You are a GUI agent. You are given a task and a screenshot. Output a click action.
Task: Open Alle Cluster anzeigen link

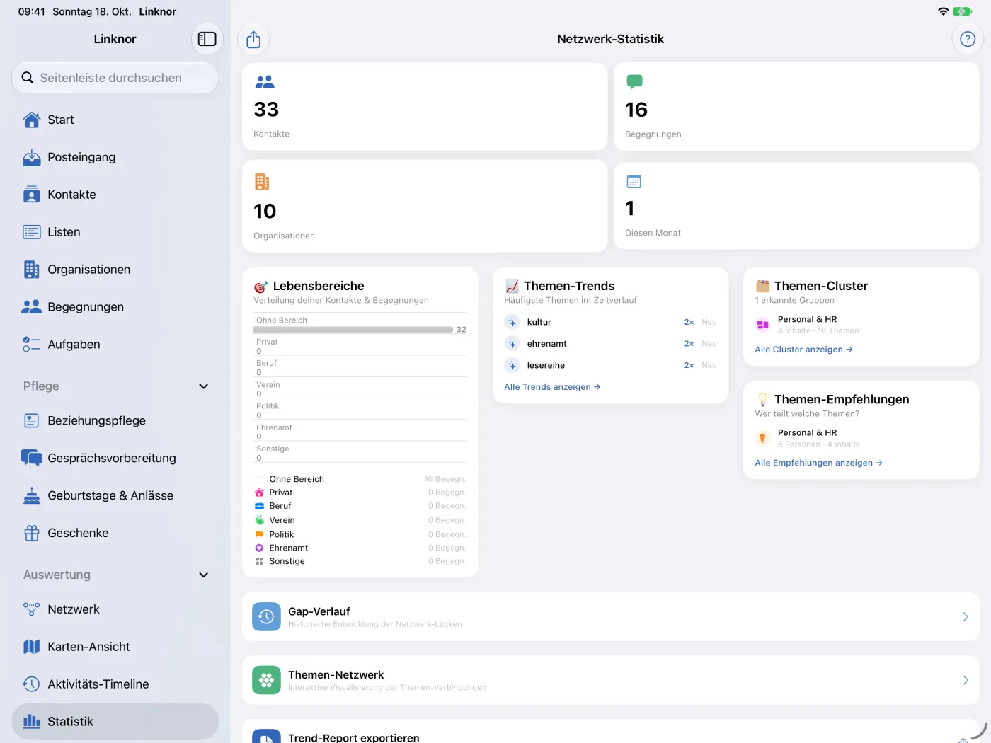(x=803, y=350)
